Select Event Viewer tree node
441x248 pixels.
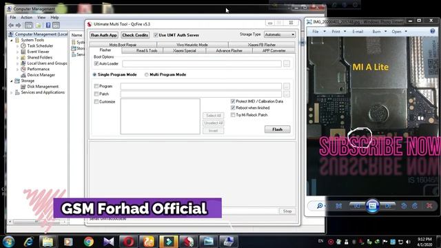[38, 52]
